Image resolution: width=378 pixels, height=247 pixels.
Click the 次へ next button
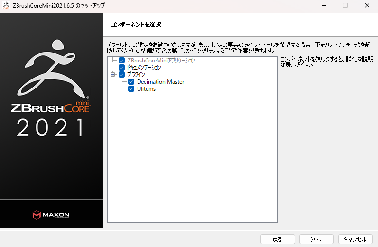316,239
